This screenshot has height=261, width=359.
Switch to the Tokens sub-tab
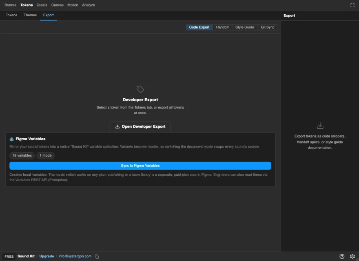(11, 15)
